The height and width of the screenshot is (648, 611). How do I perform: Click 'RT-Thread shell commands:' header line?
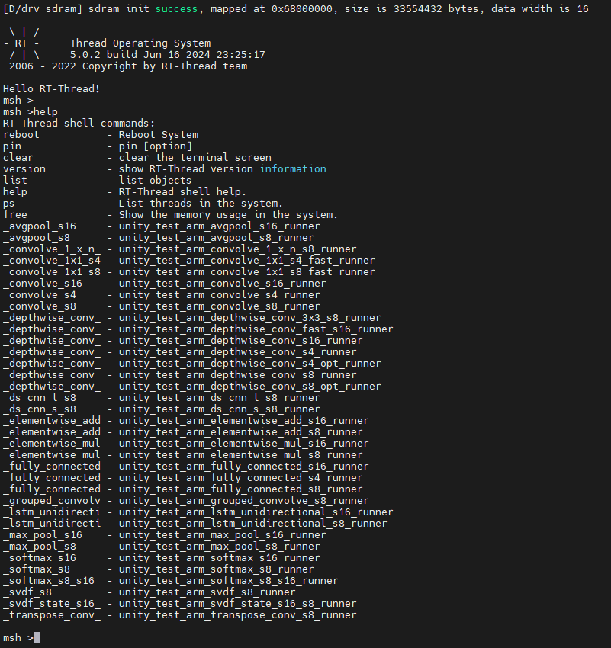click(x=79, y=124)
